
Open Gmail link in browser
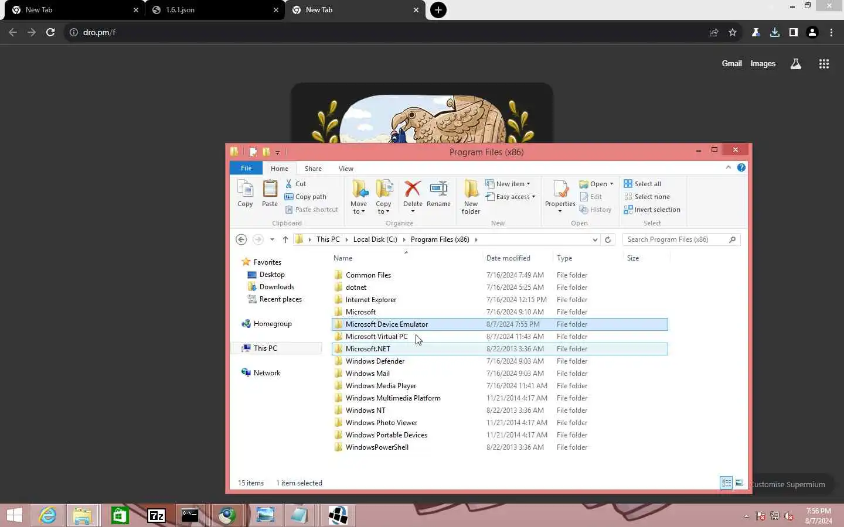731,63
